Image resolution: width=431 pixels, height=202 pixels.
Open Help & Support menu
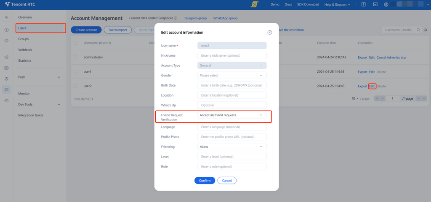point(337,5)
